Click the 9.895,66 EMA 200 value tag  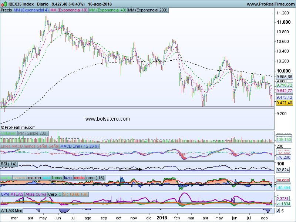(x=284, y=77)
